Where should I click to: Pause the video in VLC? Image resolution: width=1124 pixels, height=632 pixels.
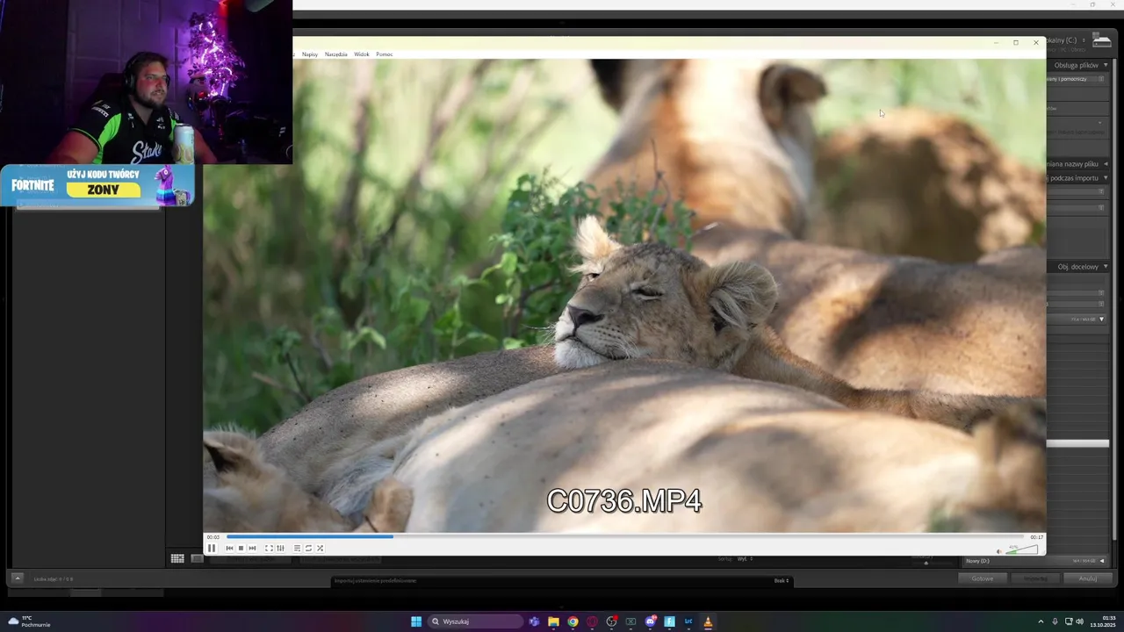coord(212,548)
